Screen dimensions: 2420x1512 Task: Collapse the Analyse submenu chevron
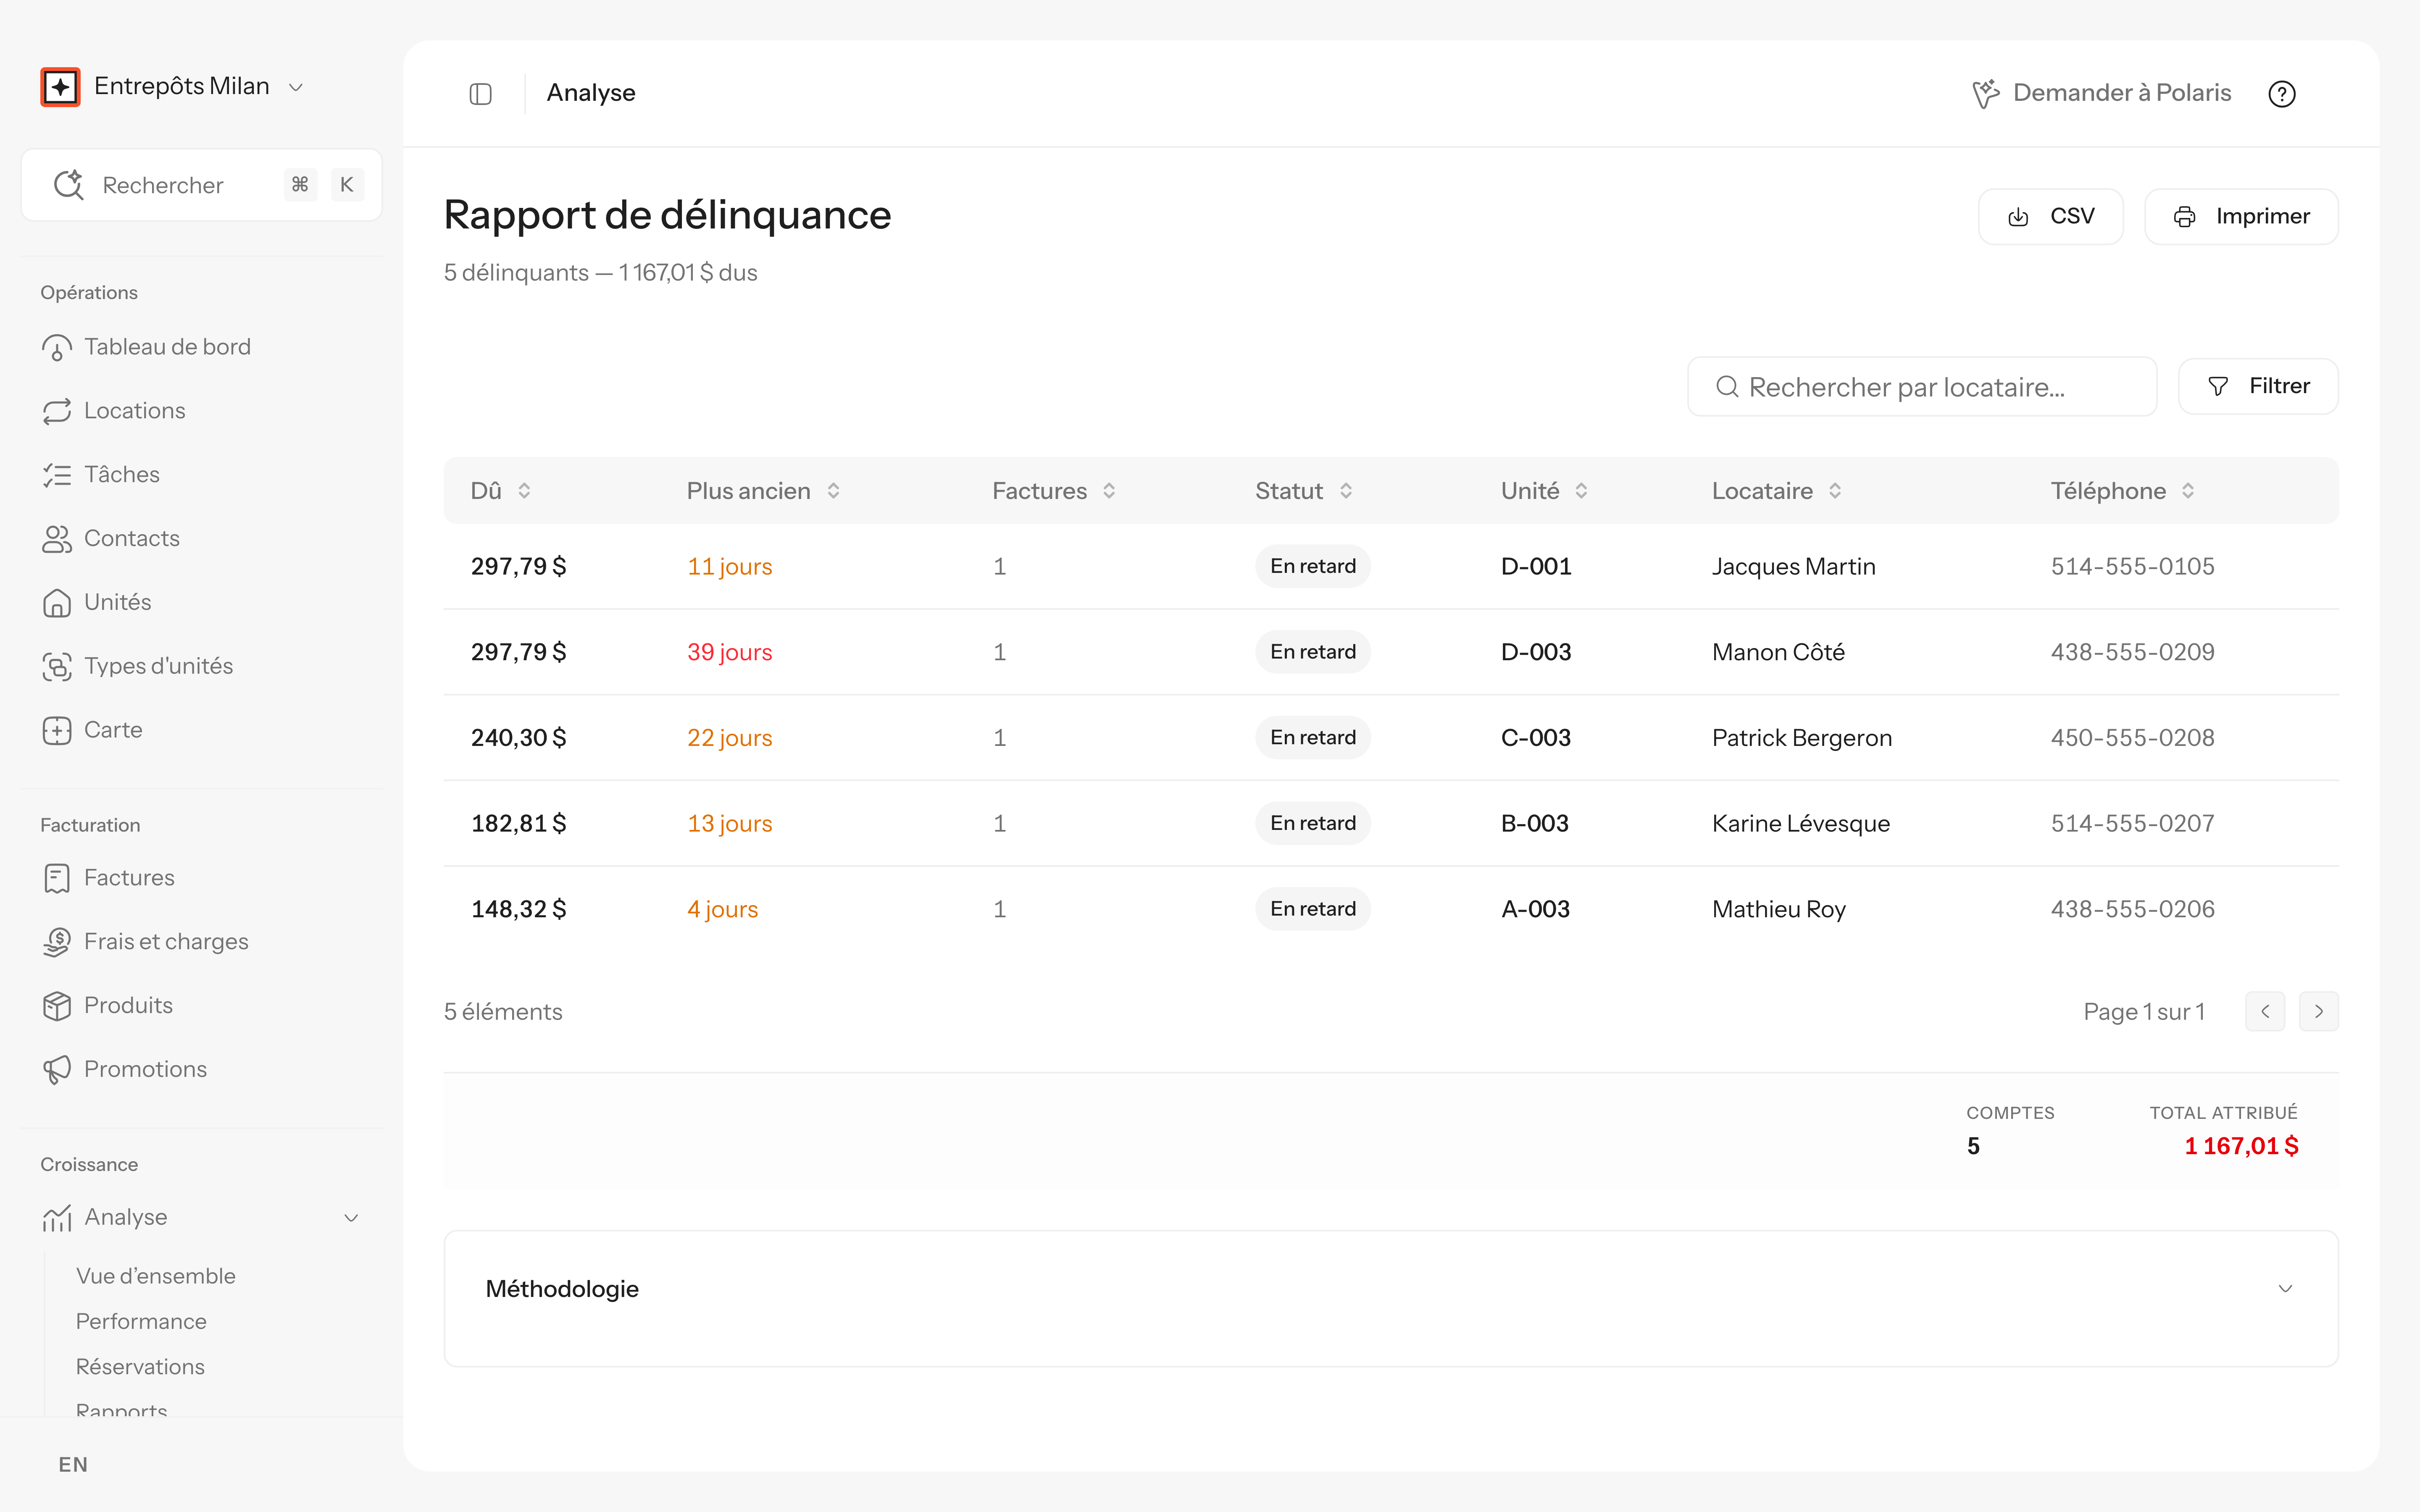[x=351, y=1218]
